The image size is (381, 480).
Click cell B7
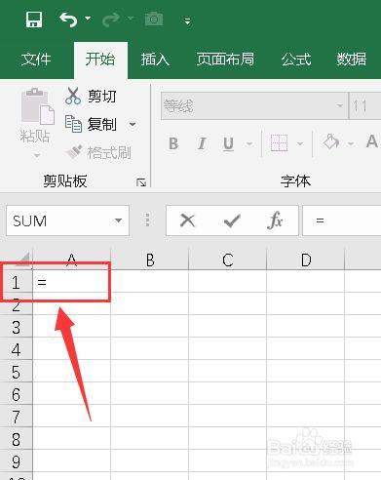150,417
